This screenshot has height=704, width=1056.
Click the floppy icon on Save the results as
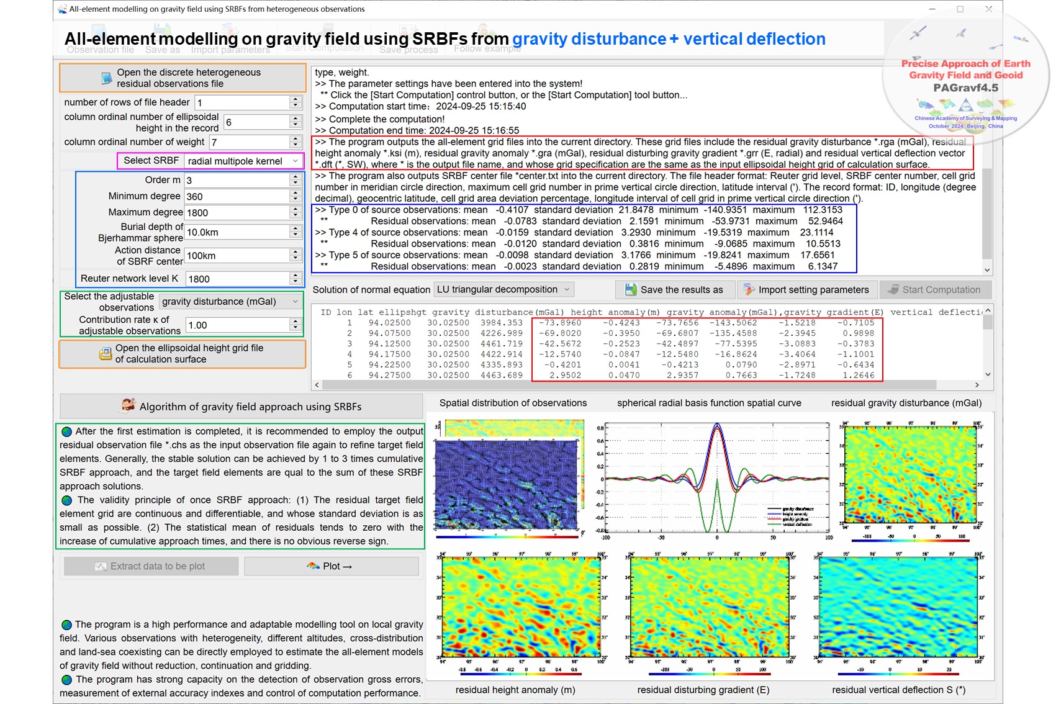tap(631, 290)
